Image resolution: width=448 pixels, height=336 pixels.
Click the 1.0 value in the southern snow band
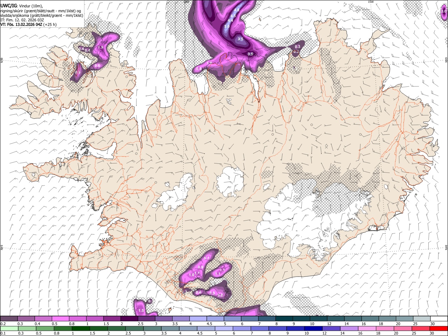tap(191, 275)
